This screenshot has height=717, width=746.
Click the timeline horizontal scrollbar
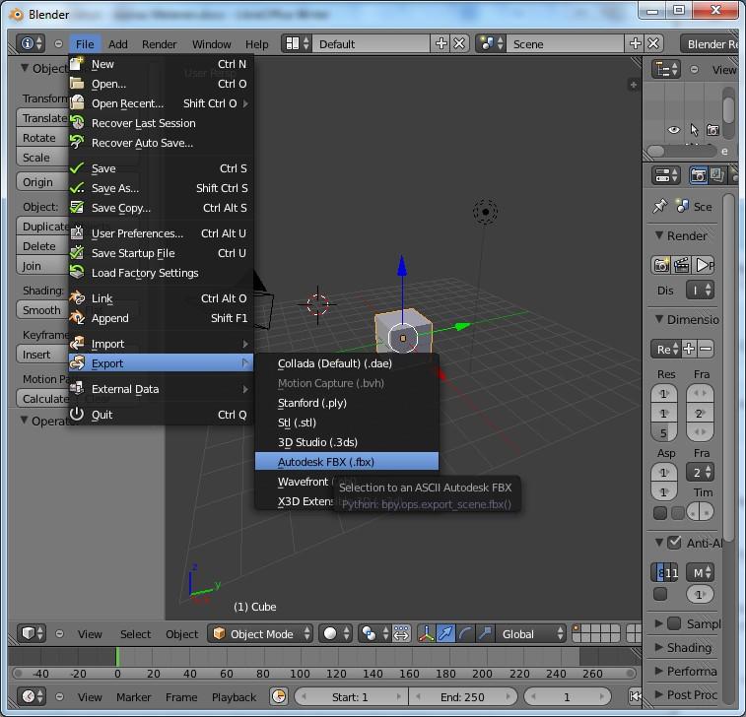pos(324,674)
